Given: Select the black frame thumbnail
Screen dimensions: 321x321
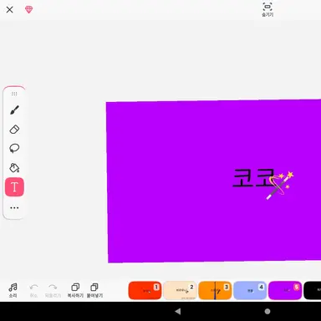Looking at the screenshot, I should [x=313, y=290].
